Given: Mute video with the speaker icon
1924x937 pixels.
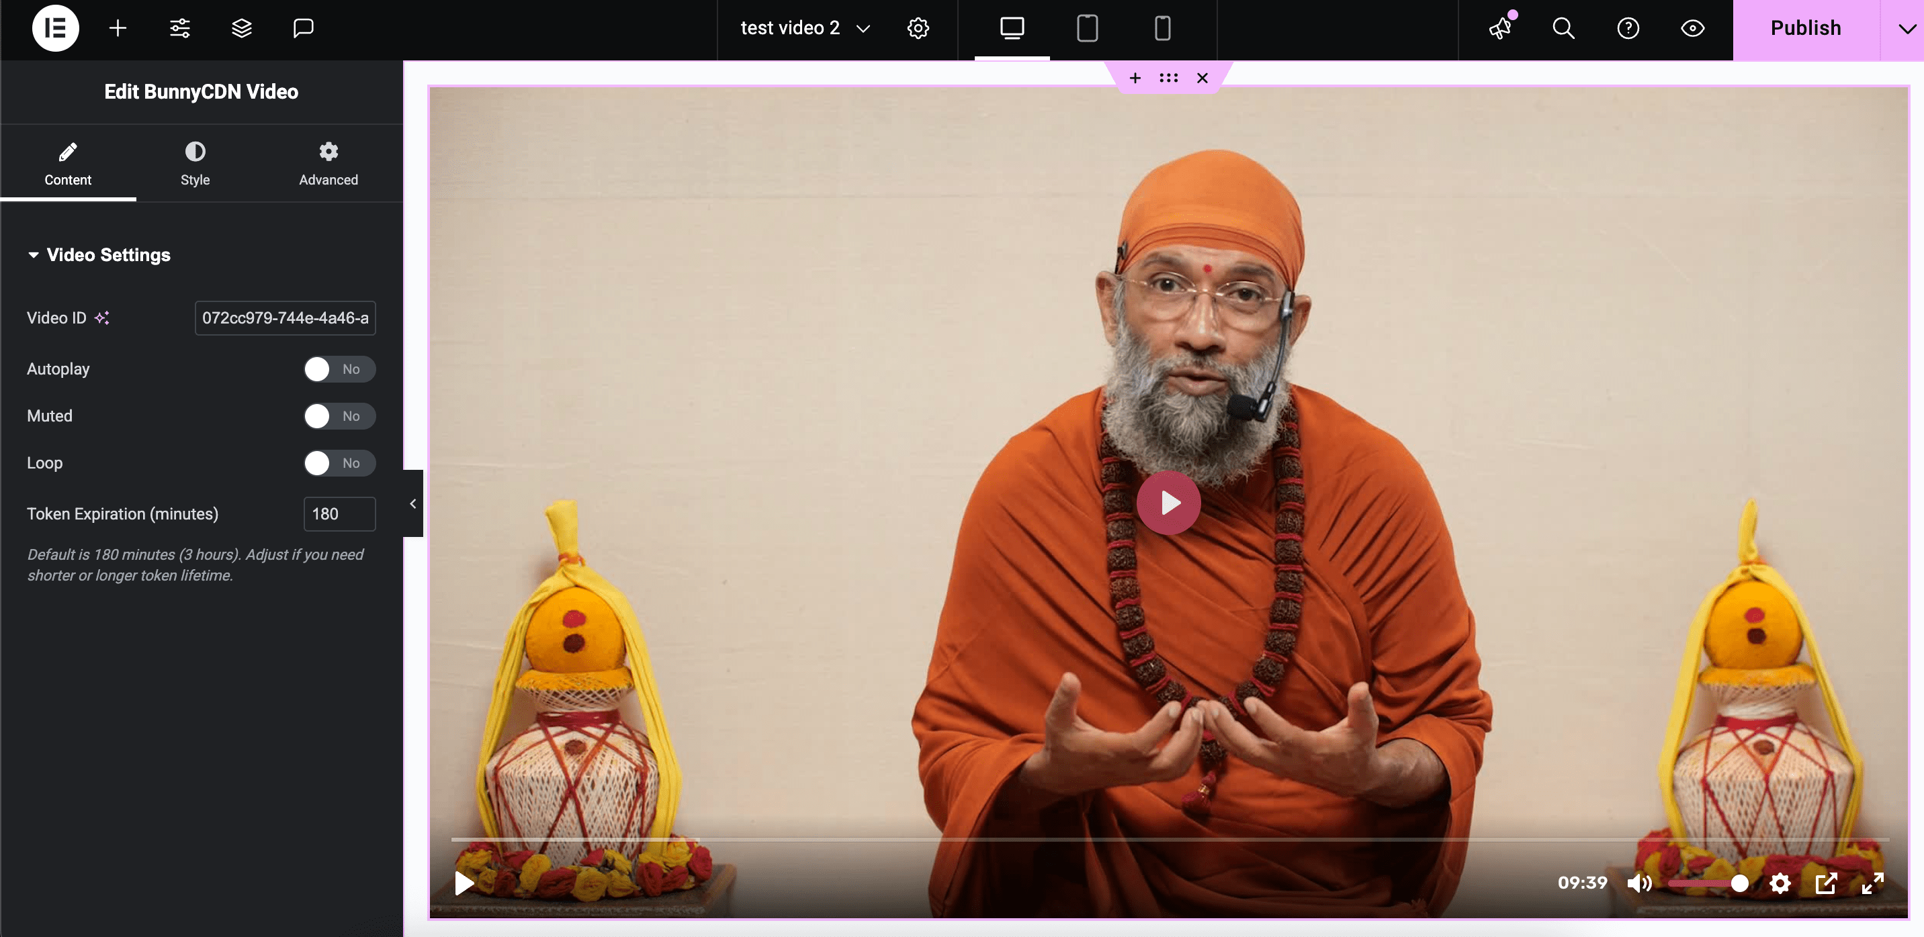Looking at the screenshot, I should point(1639,883).
